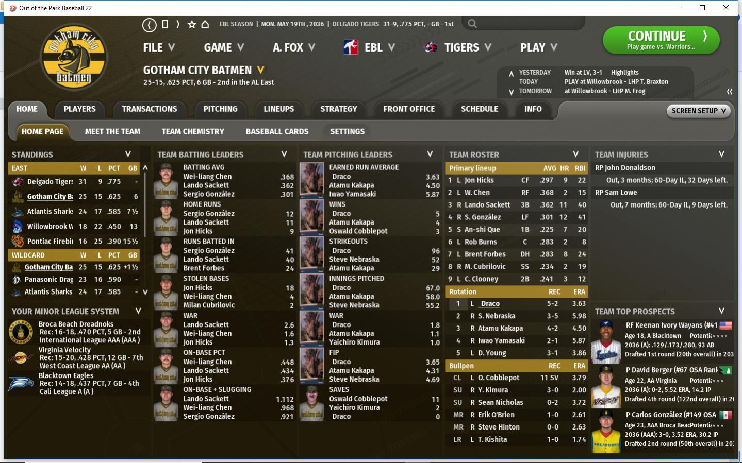This screenshot has width=742, height=463.
Task: Open the Your Minor League System dropdown
Action: tap(138, 311)
